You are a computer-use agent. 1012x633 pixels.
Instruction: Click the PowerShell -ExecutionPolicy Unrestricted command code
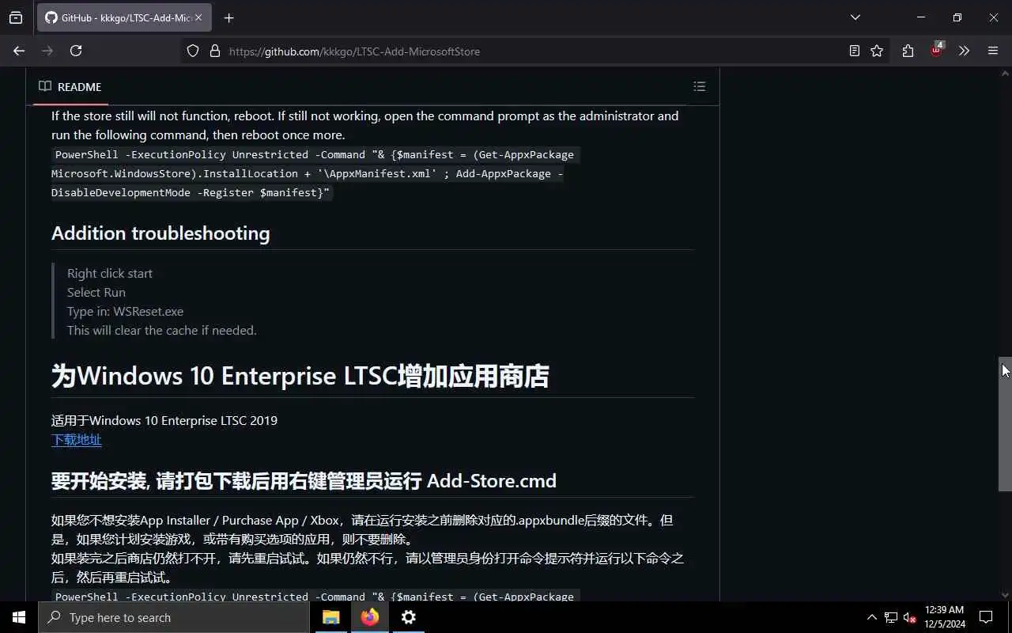315,173
